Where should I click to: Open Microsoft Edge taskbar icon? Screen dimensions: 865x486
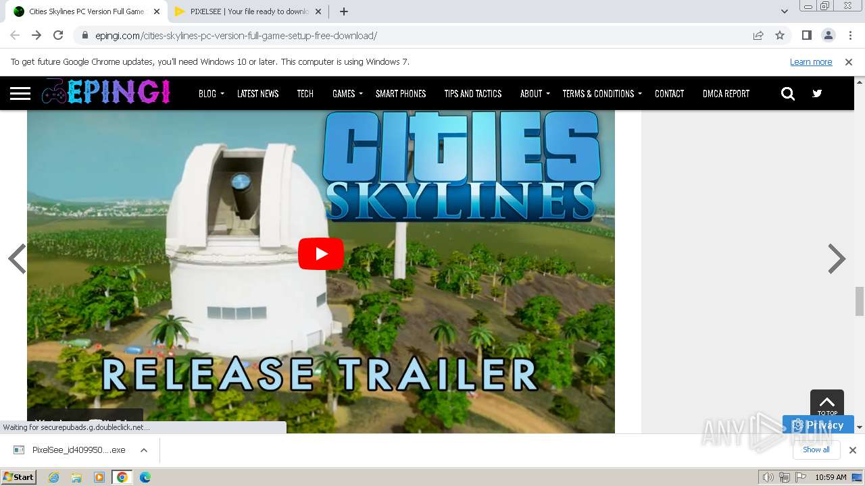coord(145,477)
